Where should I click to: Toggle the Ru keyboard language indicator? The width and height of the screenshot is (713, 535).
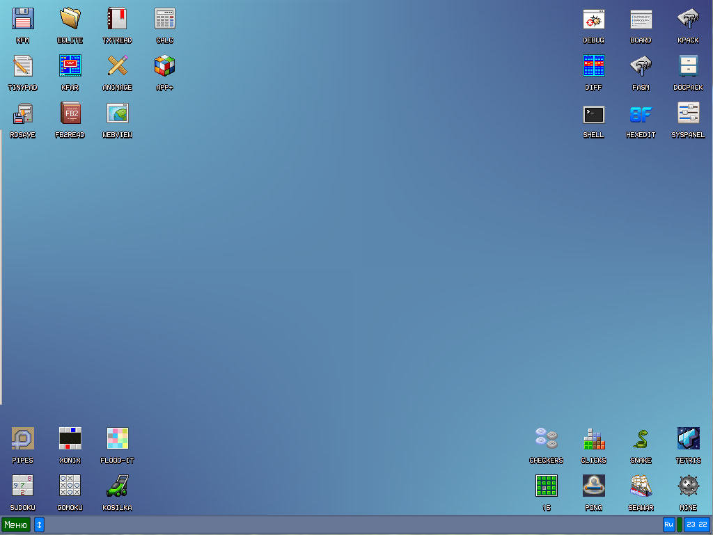click(668, 525)
